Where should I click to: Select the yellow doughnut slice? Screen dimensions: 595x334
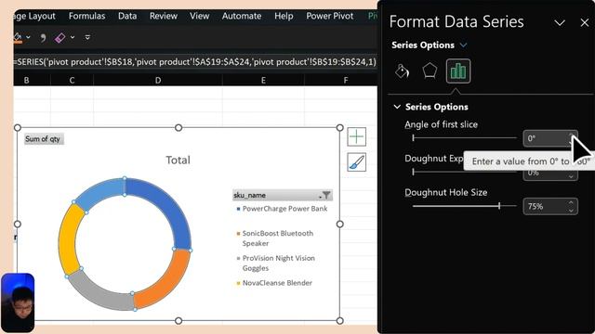click(68, 239)
